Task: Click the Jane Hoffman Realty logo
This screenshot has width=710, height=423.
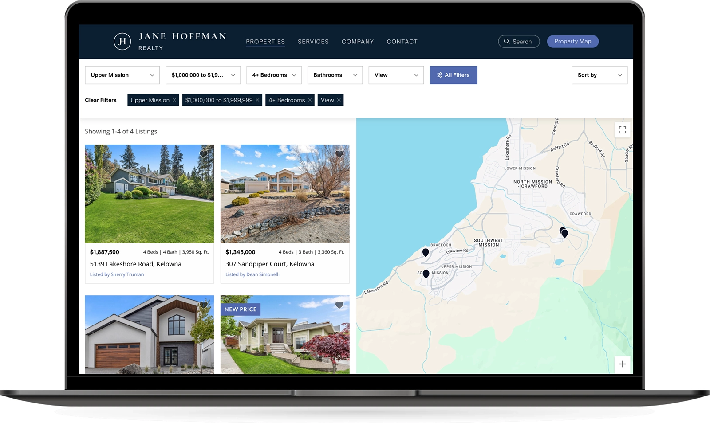Action: click(170, 41)
